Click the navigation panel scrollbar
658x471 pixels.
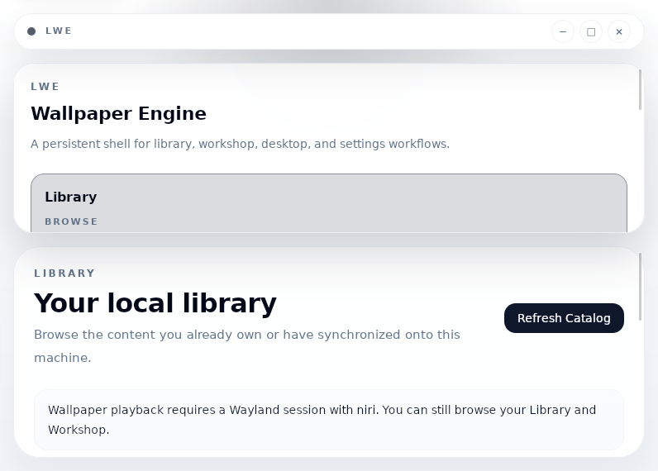click(640, 90)
